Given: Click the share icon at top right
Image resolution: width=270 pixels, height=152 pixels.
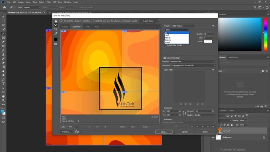Looking at the screenshot, I should (x=267, y=8).
